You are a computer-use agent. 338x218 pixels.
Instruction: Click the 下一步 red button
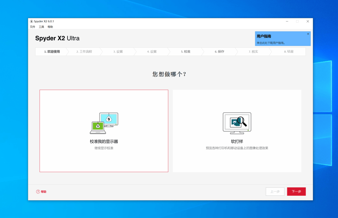point(296,192)
